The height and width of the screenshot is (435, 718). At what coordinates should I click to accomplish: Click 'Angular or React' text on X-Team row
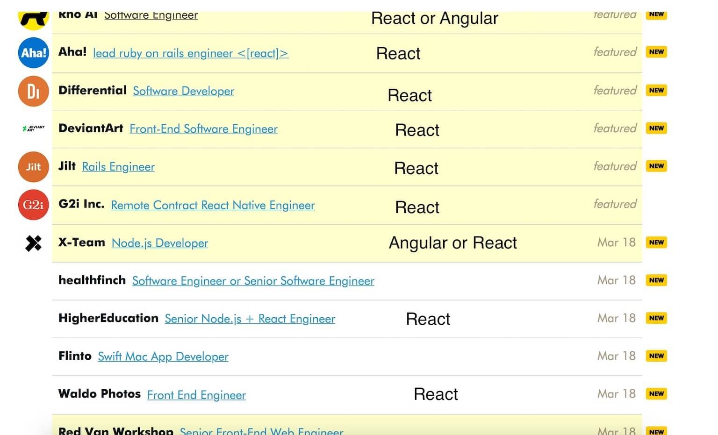tap(453, 243)
